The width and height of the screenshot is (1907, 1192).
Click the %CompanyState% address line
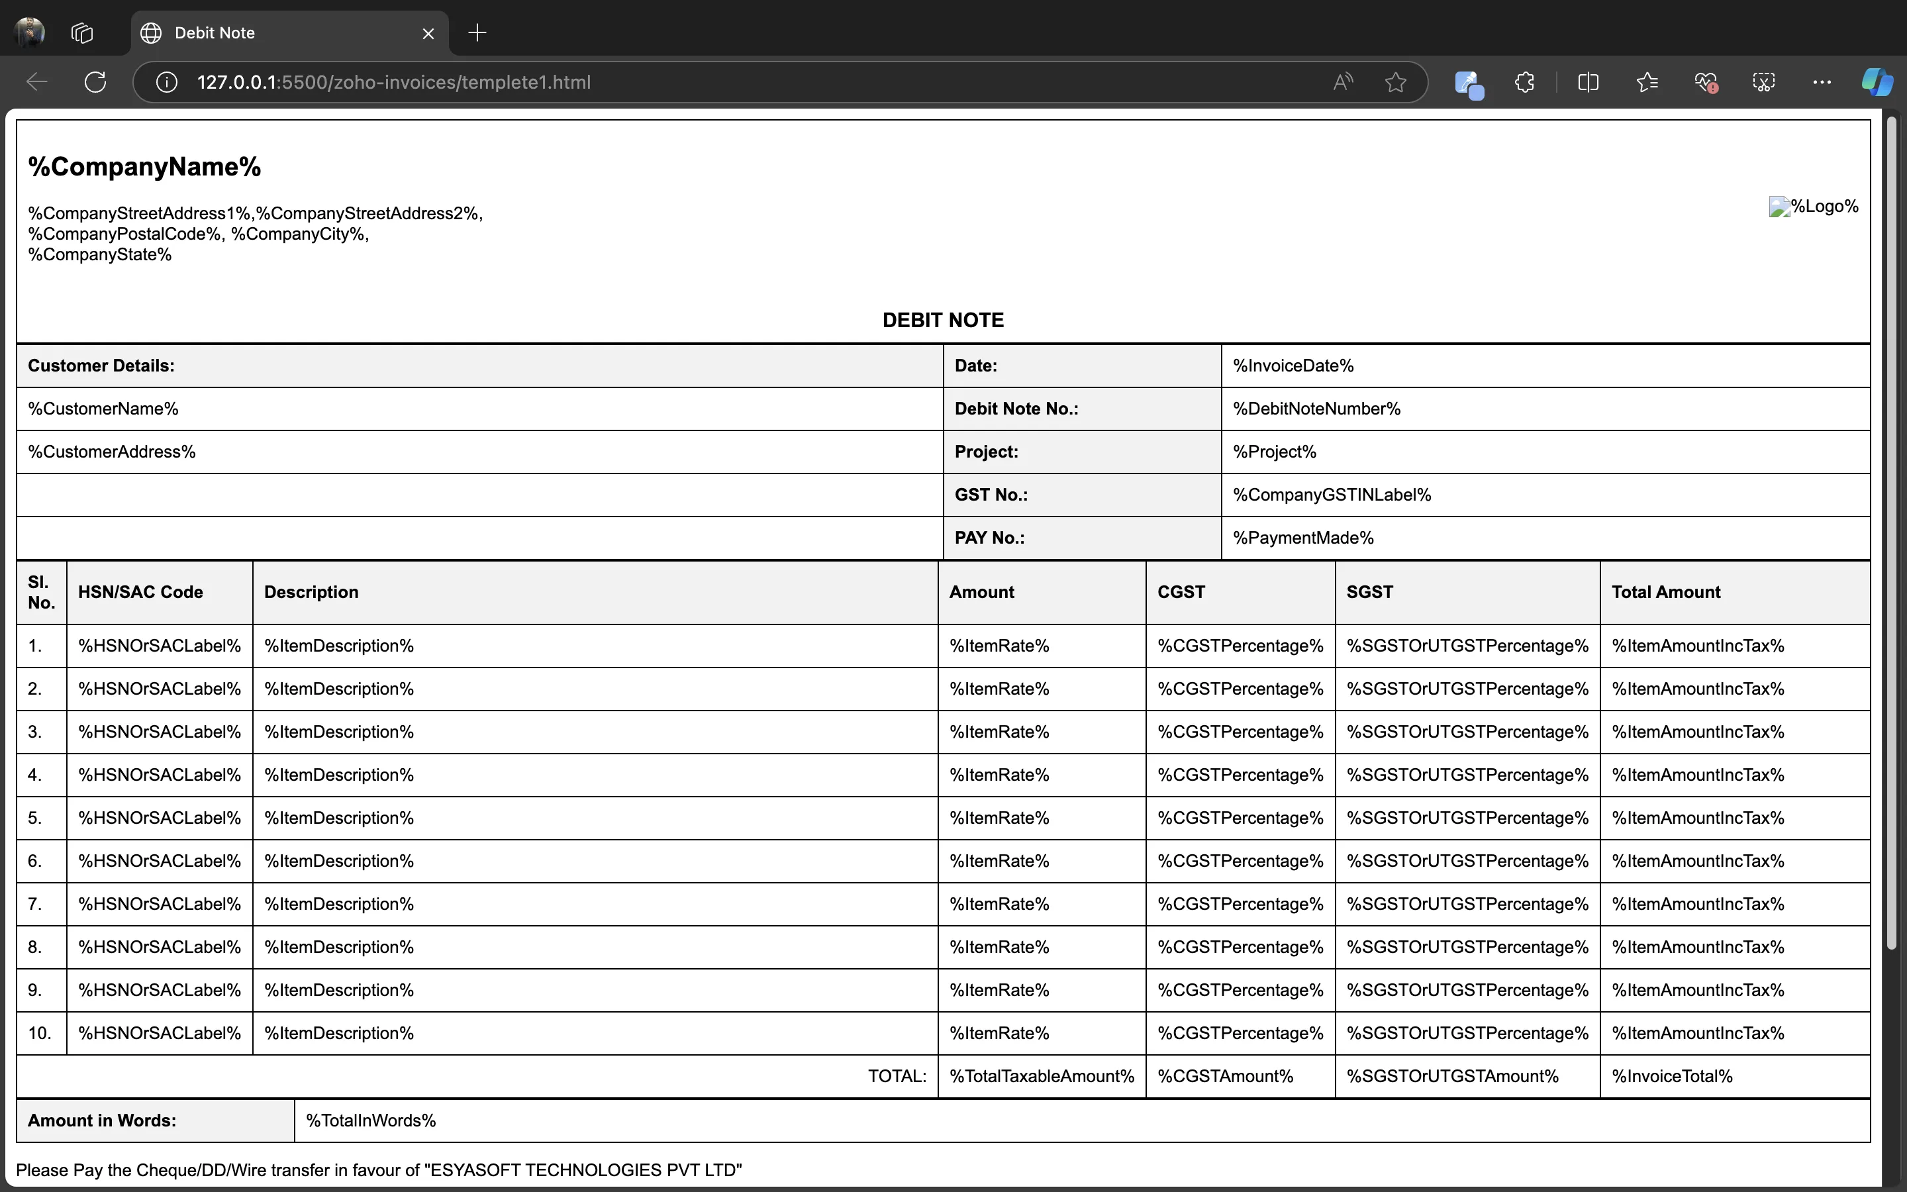99,255
